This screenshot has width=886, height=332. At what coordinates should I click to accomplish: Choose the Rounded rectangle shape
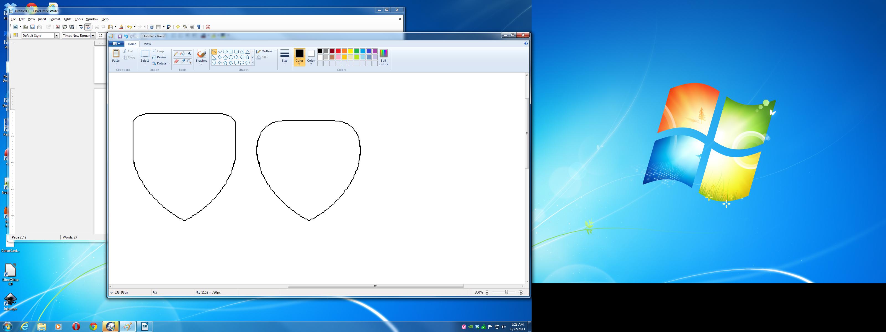click(x=236, y=52)
